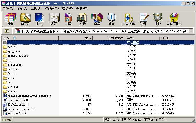Run the 测试 (Test) archive tool

pyautogui.click(x=40, y=19)
